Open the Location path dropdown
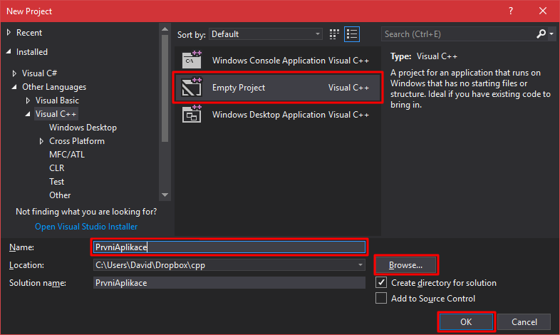Viewport: 560px width, 335px height. coord(361,265)
